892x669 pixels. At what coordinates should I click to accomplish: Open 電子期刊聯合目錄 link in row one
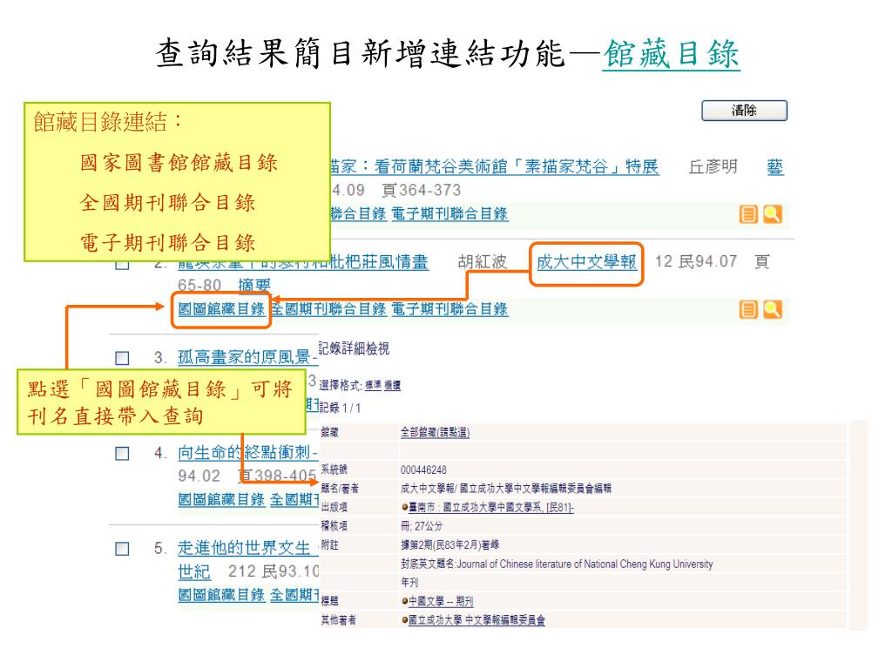click(x=449, y=214)
